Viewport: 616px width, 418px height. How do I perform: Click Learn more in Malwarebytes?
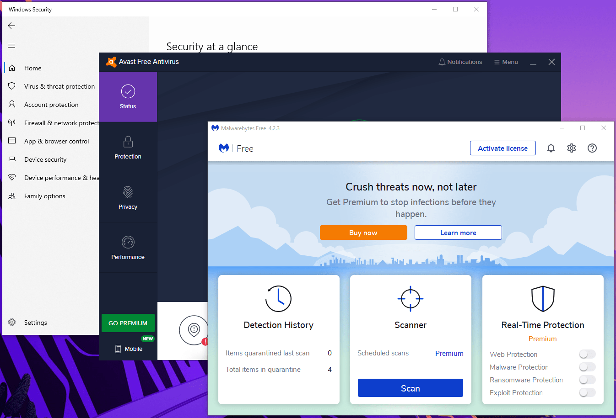click(458, 233)
